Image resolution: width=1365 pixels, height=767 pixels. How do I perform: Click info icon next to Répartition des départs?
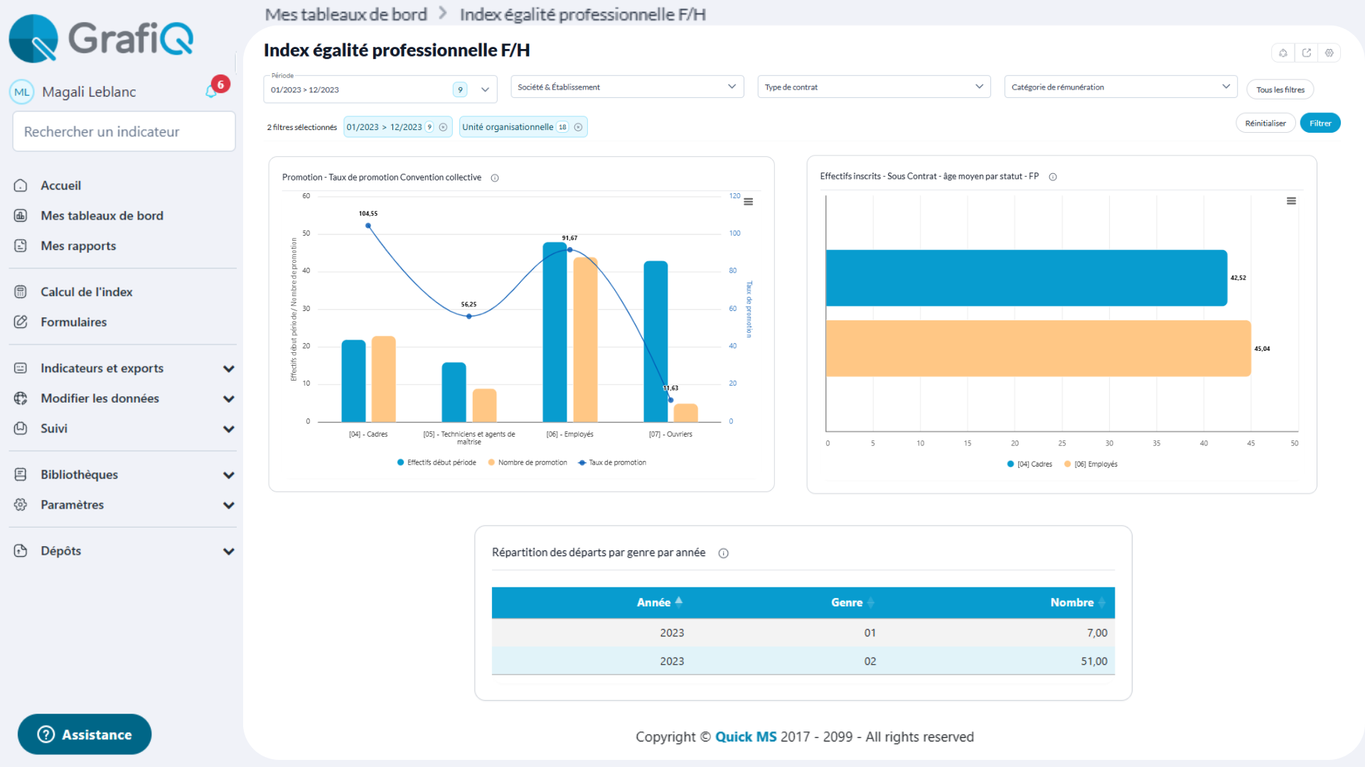pos(723,553)
